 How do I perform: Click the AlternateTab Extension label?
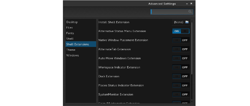pyautogui.click(x=114, y=49)
